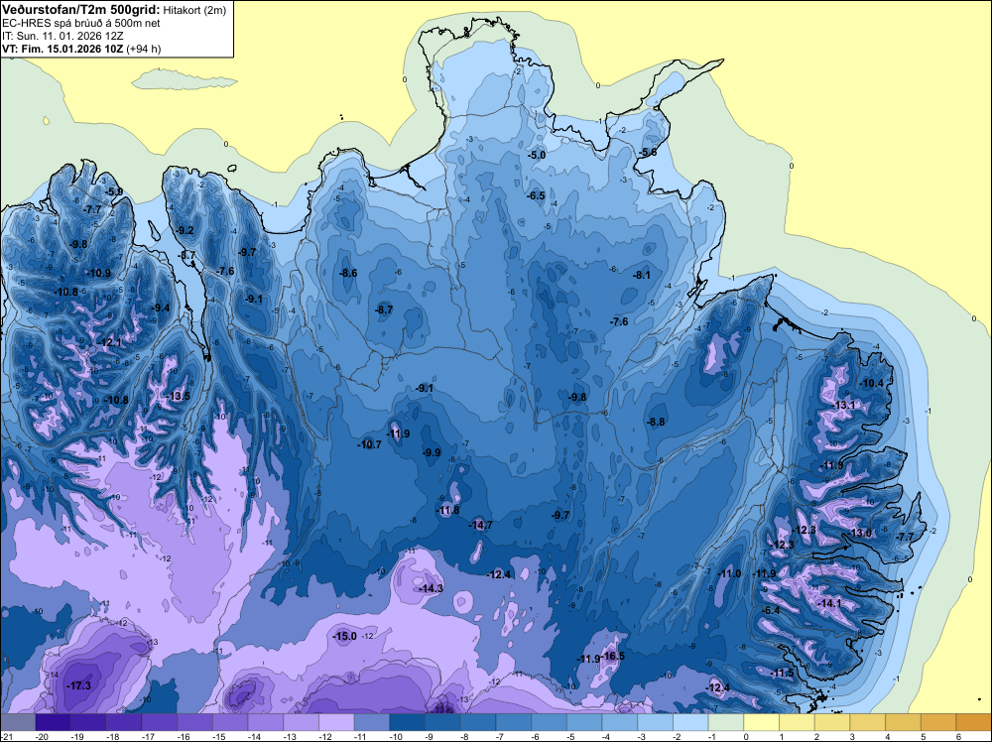Click the yellow legend swatch labeled 0

point(762,722)
